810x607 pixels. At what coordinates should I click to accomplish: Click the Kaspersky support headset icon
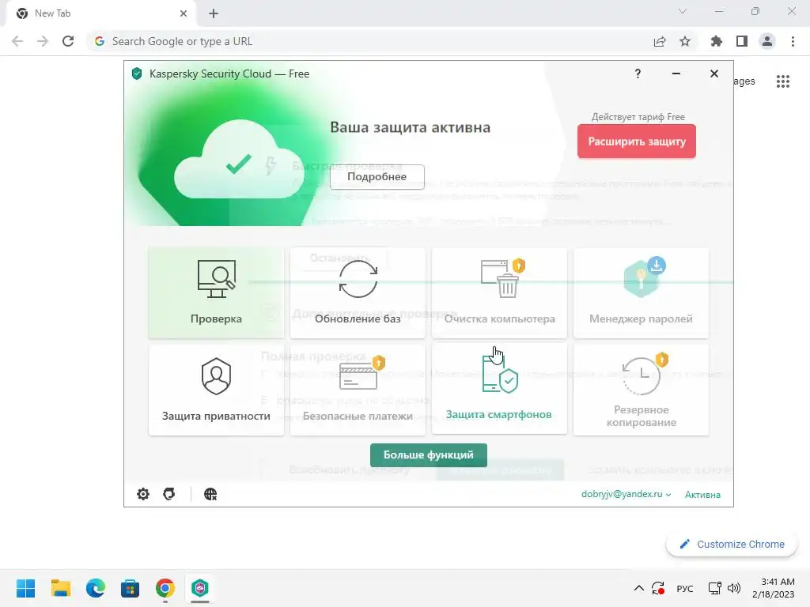169,494
